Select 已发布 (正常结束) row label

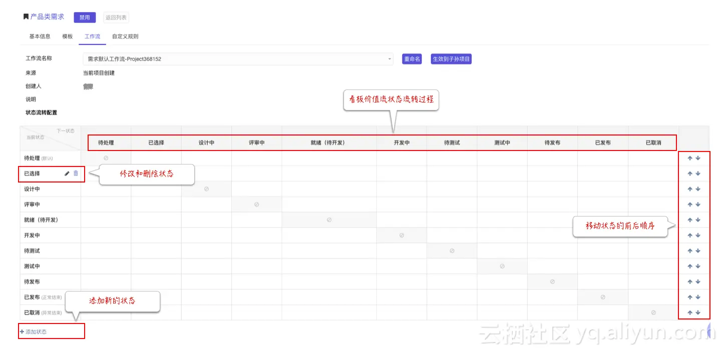coord(43,297)
